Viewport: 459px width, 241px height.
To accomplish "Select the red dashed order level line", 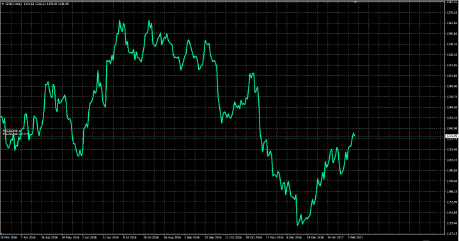I will (222, 133).
